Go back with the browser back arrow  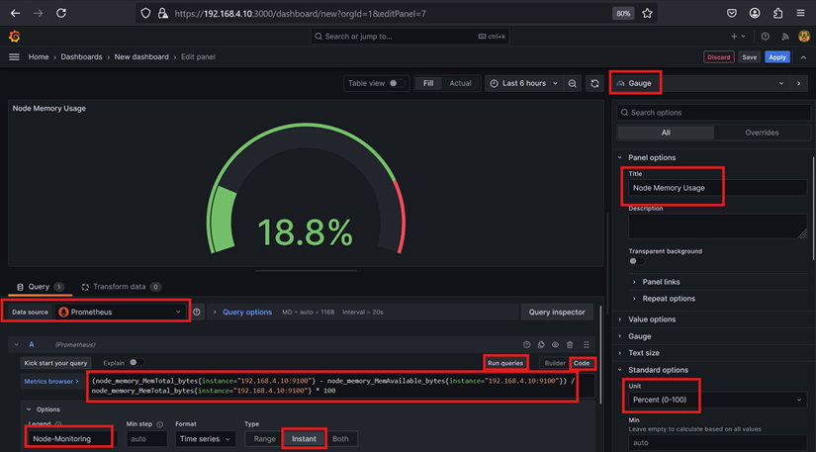[x=15, y=13]
